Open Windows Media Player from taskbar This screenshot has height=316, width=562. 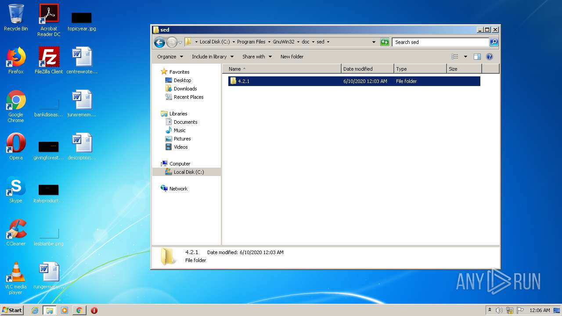tap(65, 310)
